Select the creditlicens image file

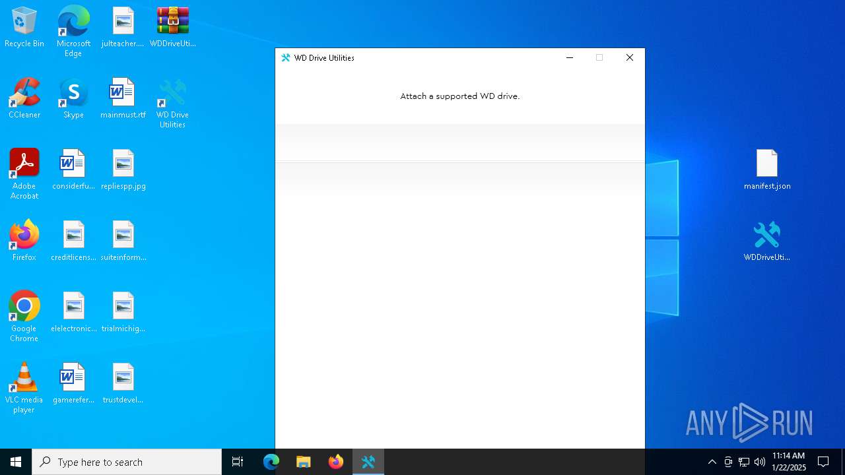pyautogui.click(x=73, y=241)
